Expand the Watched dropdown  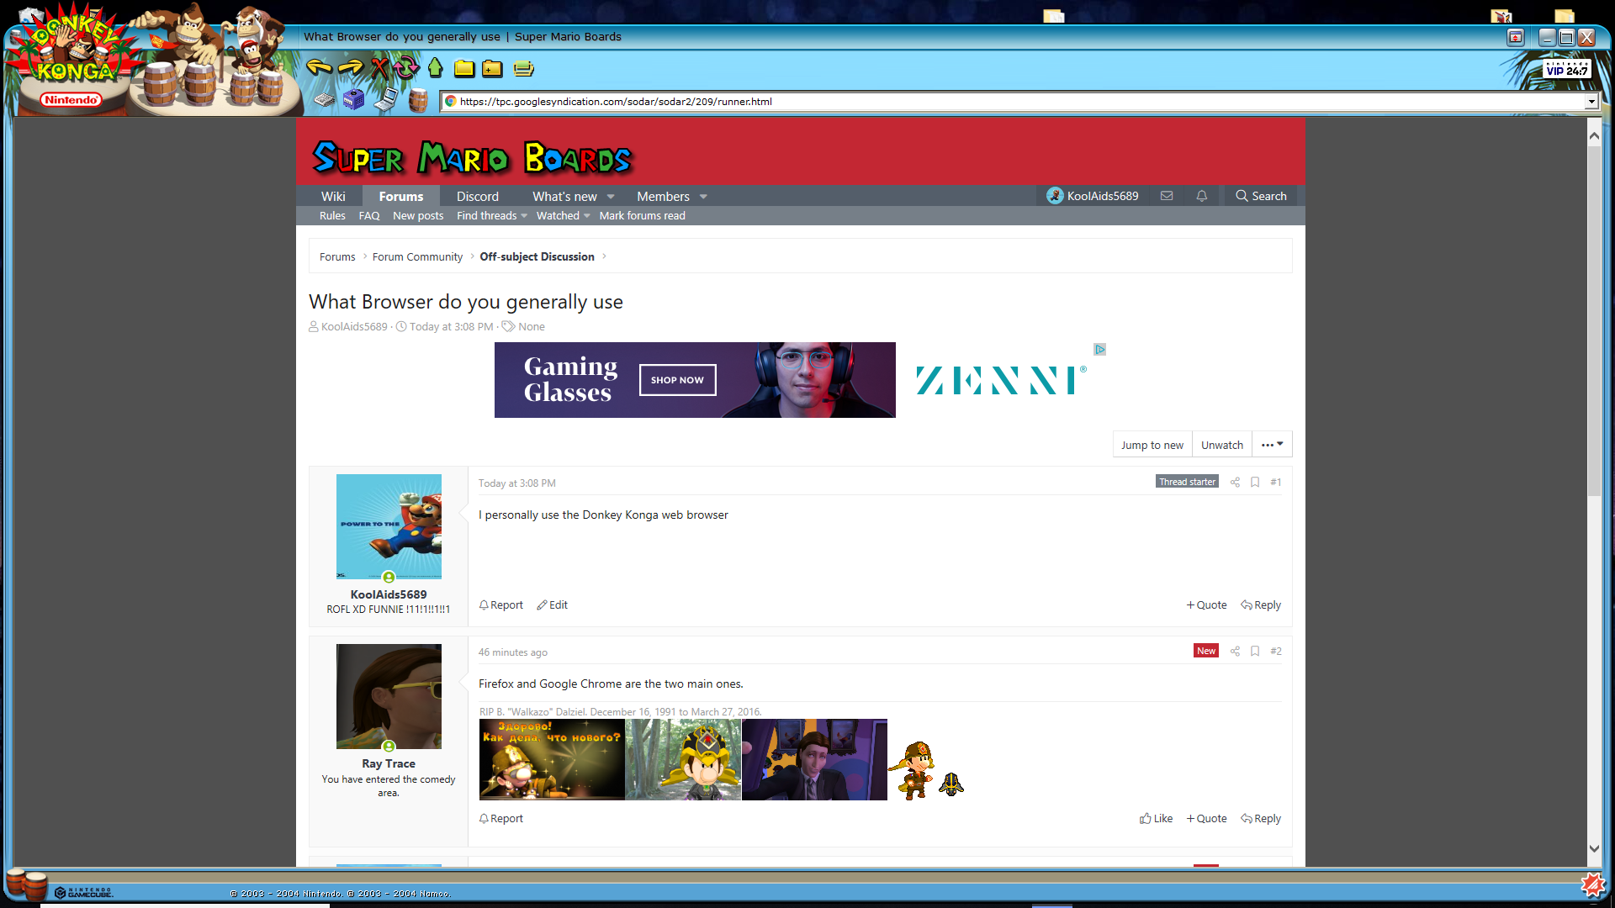tap(586, 216)
